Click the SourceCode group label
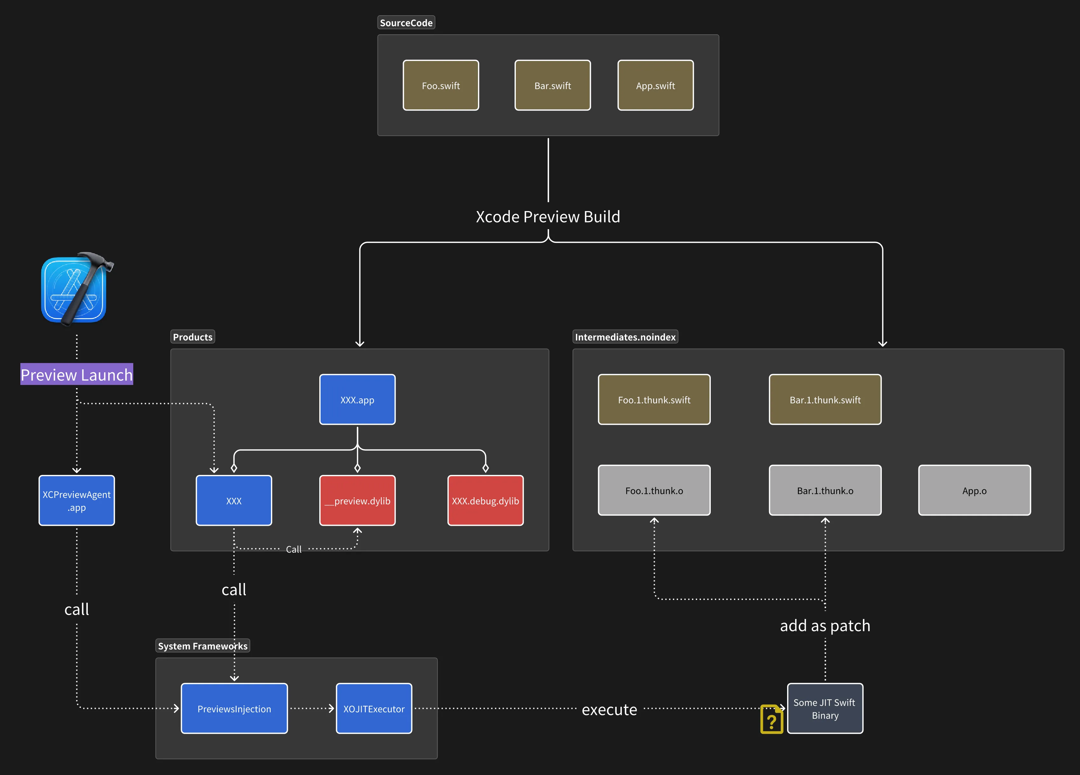 click(406, 23)
